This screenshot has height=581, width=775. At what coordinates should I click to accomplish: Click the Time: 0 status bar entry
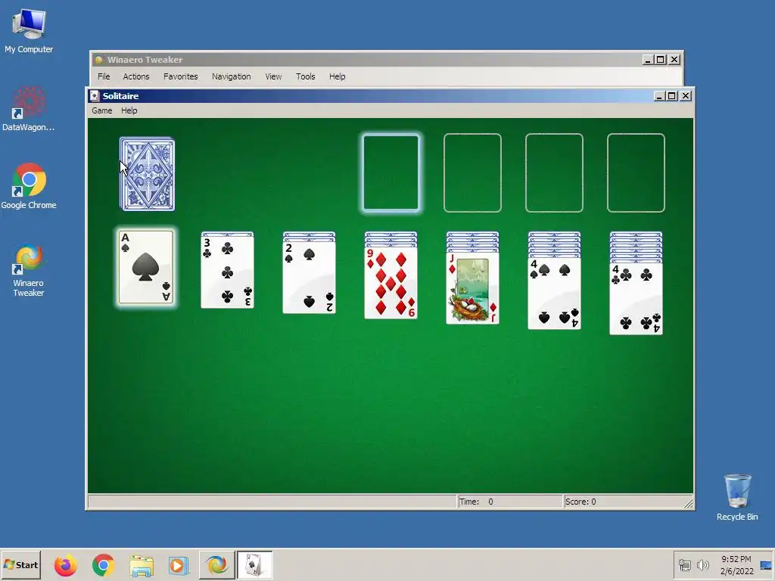[511, 502]
